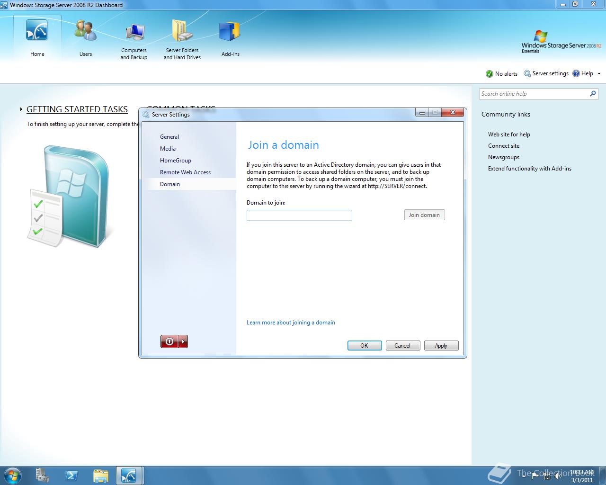Screen dimensions: 606x485
Task: Click OK in Server Settings
Action: (x=365, y=346)
